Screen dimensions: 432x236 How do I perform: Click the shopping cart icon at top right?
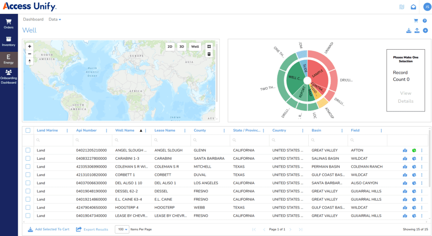click(x=415, y=20)
